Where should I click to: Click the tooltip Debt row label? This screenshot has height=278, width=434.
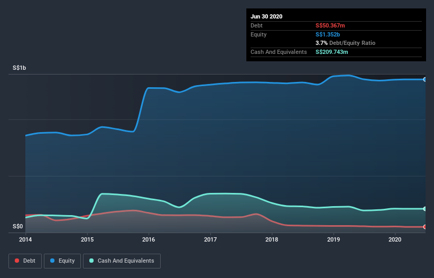coord(256,26)
